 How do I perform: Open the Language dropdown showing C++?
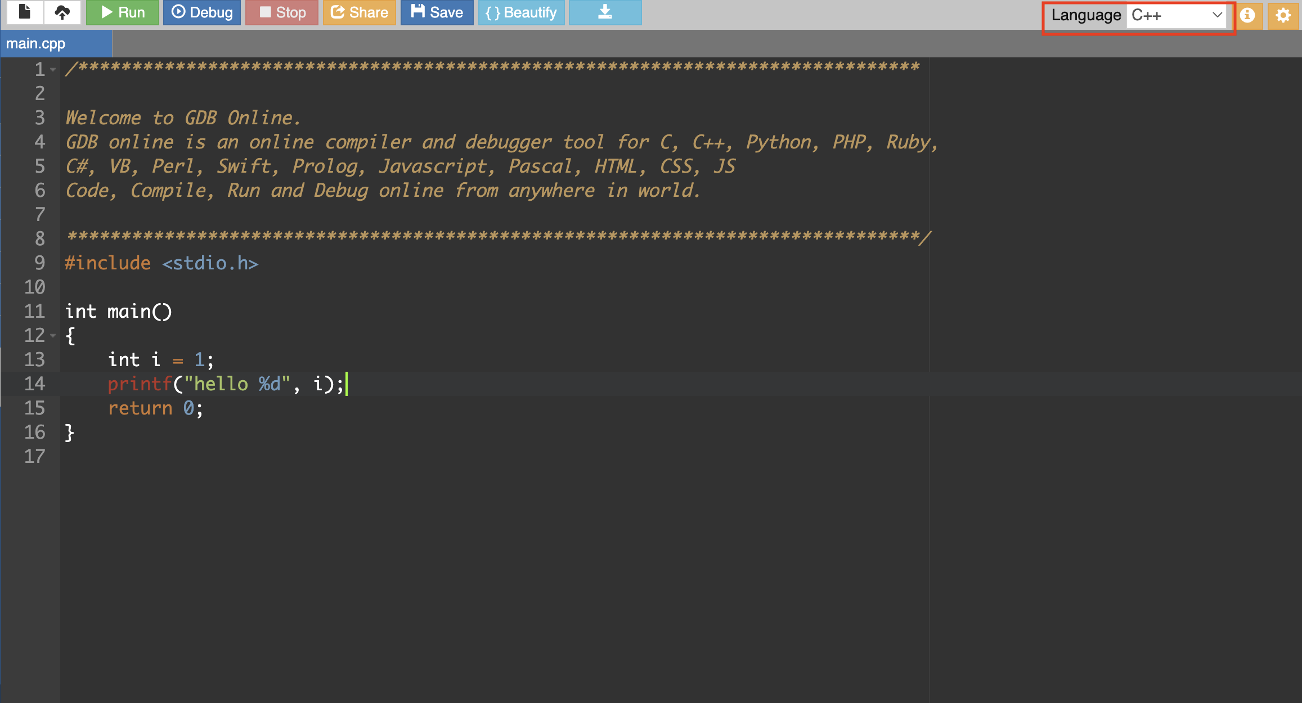(x=1177, y=15)
